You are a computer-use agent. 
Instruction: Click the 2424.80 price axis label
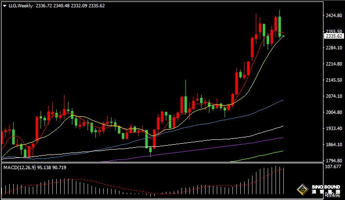(333, 16)
